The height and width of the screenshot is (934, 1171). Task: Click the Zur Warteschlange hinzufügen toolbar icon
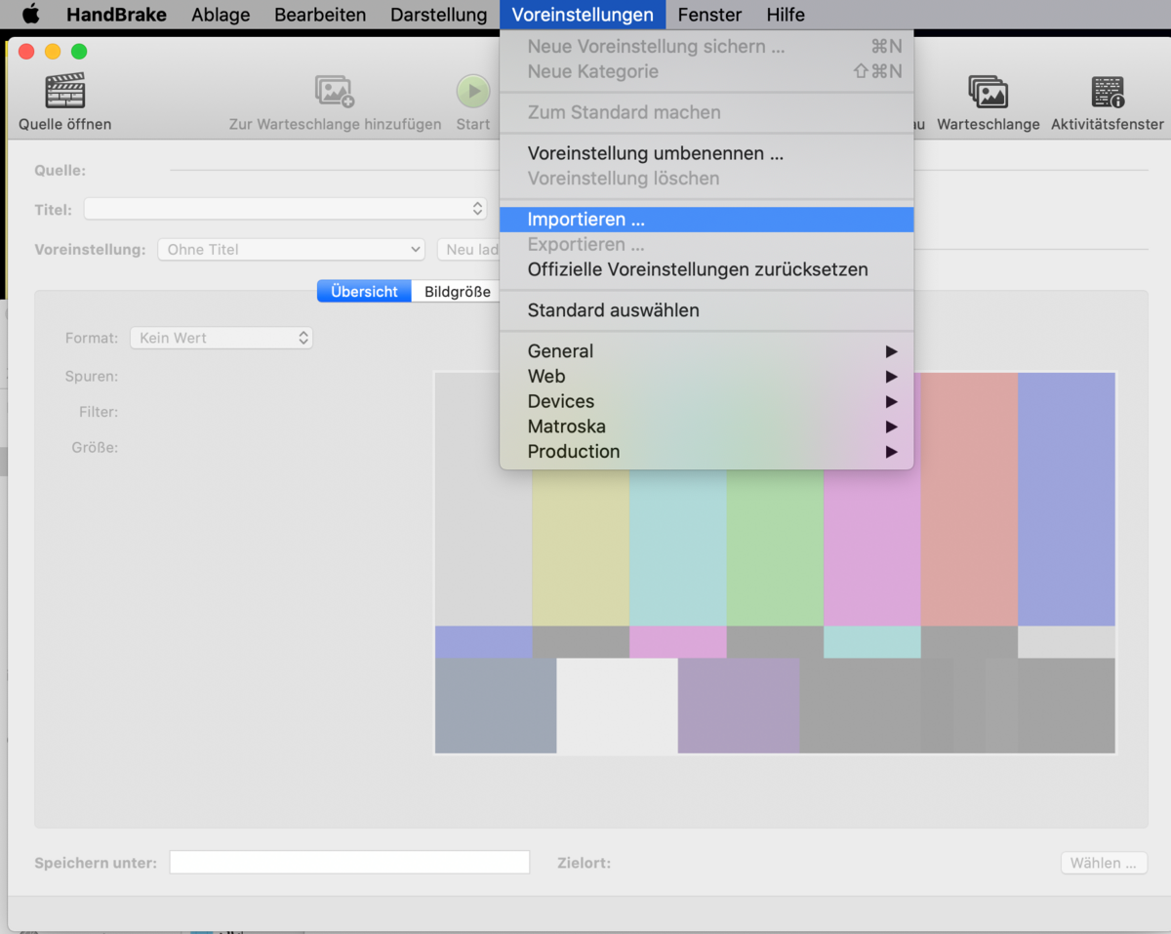click(x=335, y=91)
